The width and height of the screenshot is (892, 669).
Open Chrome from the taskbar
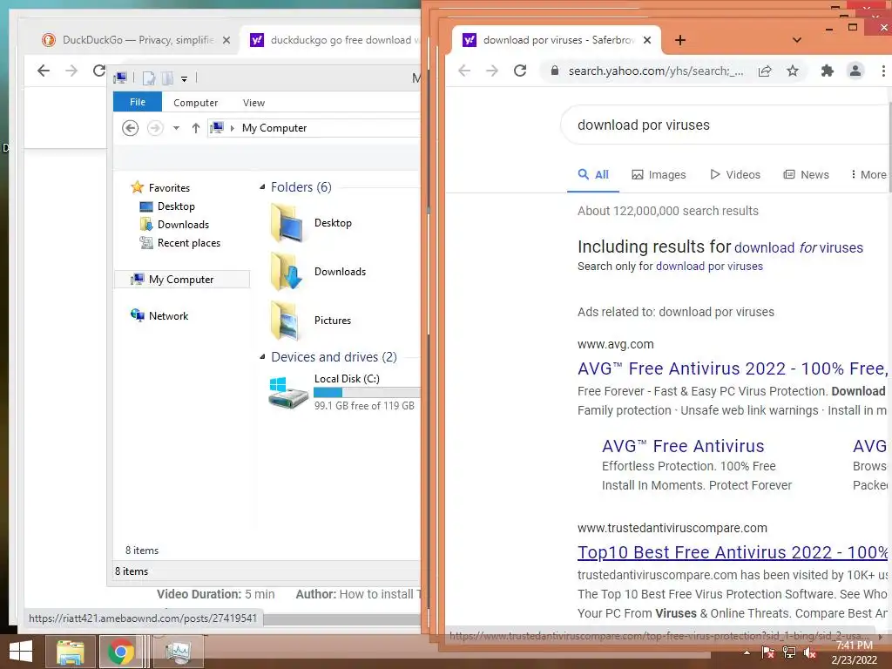pos(120,652)
